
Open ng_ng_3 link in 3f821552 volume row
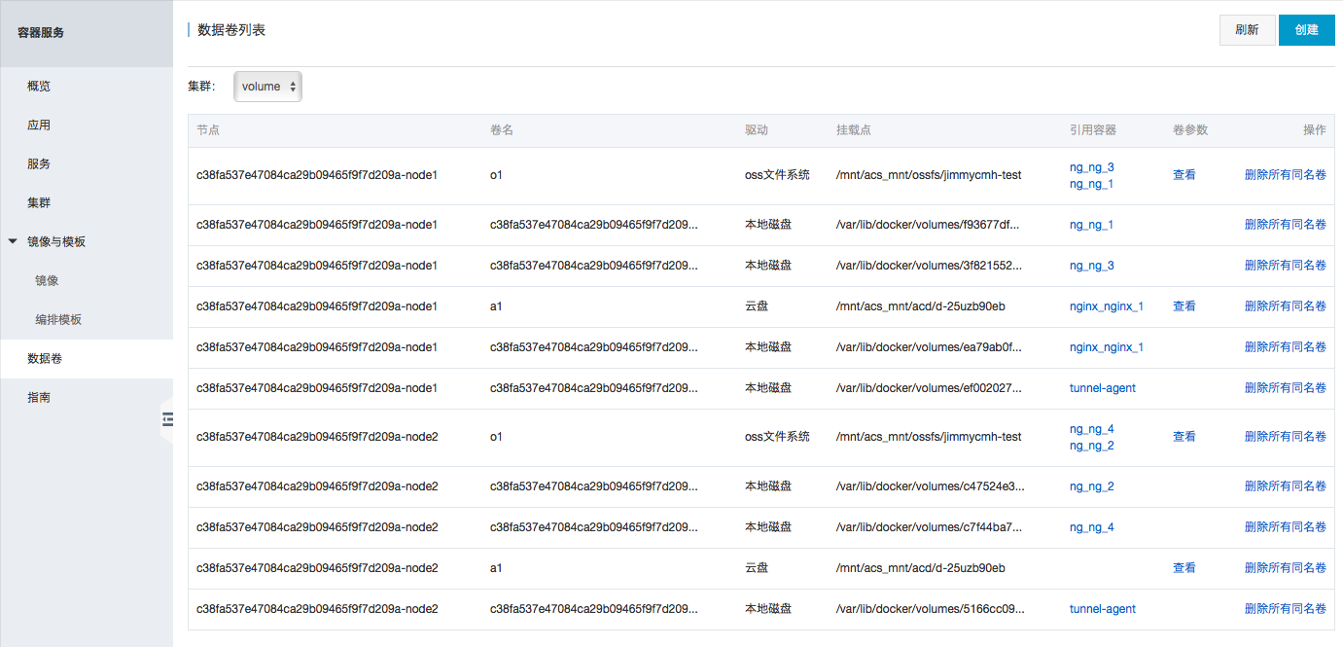tap(1091, 266)
